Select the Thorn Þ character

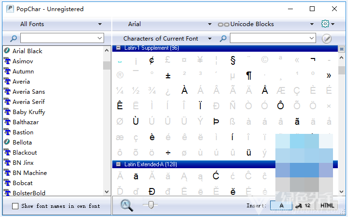(x=216, y=121)
